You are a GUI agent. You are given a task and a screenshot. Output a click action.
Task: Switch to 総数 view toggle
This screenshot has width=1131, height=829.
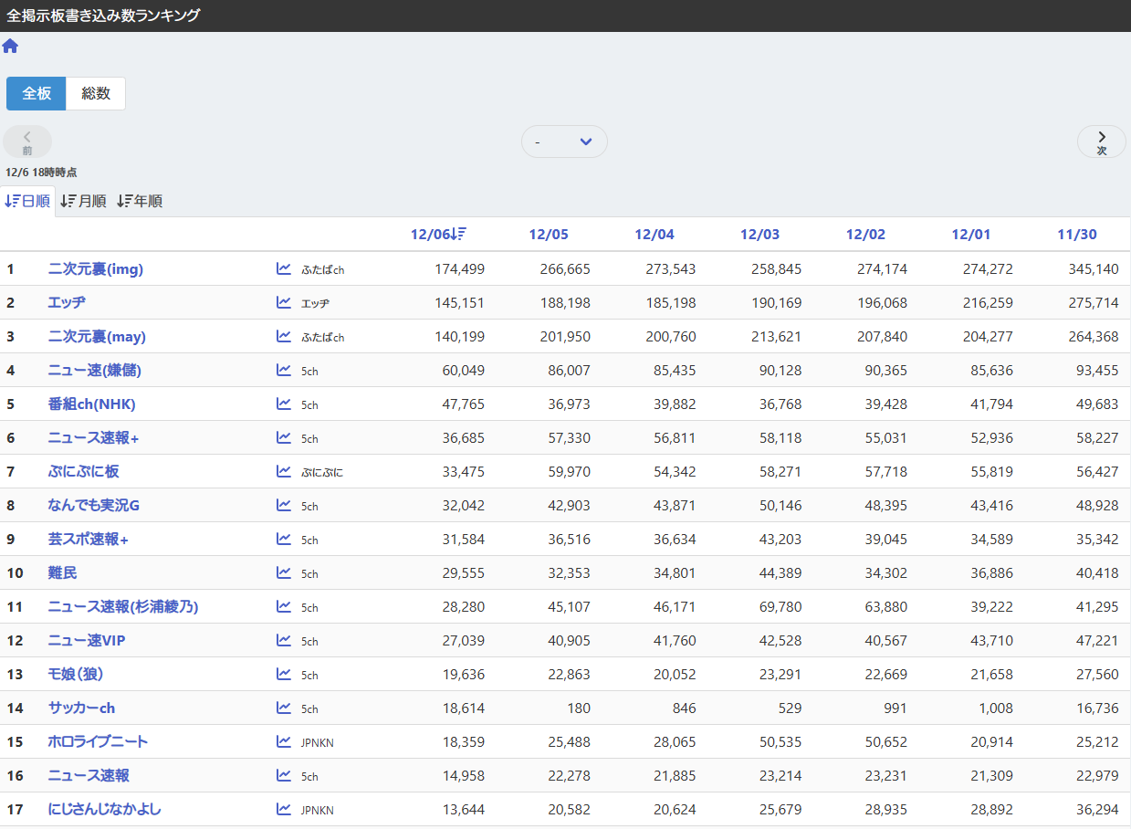[x=96, y=93]
